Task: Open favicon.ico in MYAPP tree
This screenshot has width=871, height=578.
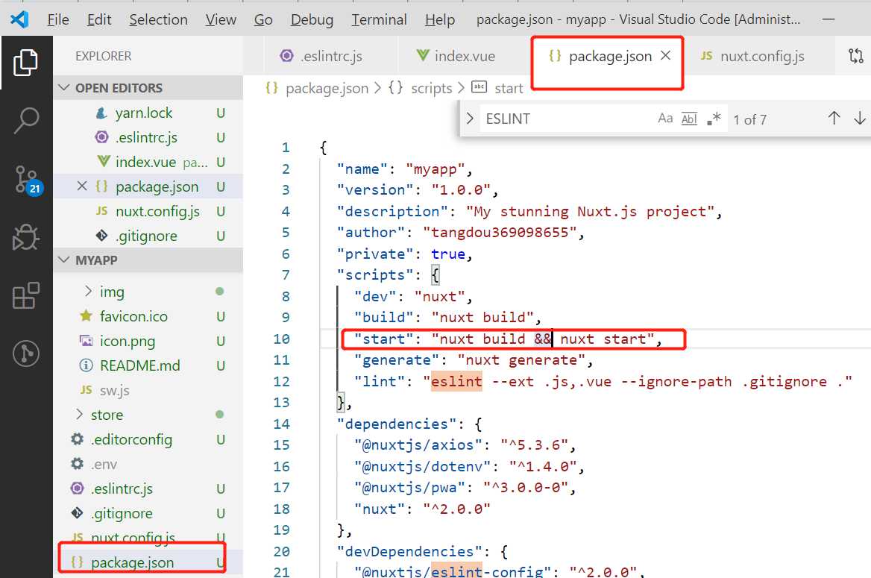Action: 133,316
